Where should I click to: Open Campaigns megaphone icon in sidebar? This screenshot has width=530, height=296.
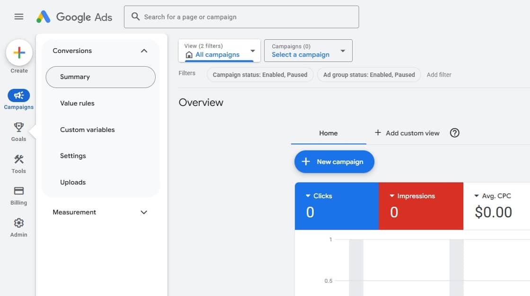[19, 96]
